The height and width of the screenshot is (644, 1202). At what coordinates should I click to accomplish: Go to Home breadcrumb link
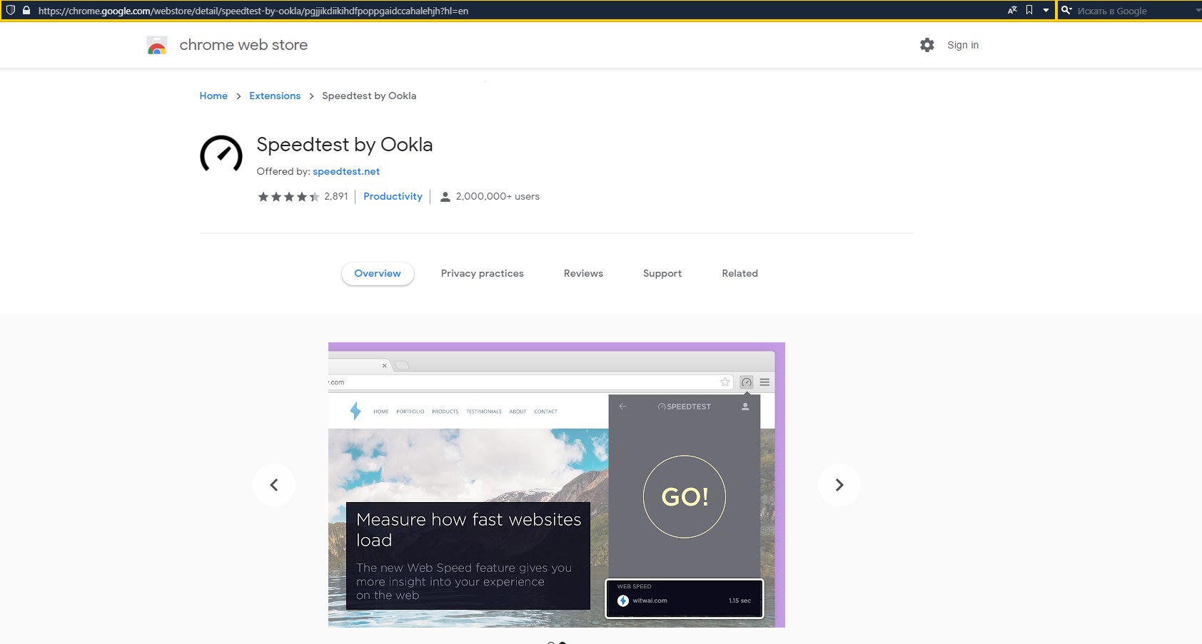click(213, 96)
